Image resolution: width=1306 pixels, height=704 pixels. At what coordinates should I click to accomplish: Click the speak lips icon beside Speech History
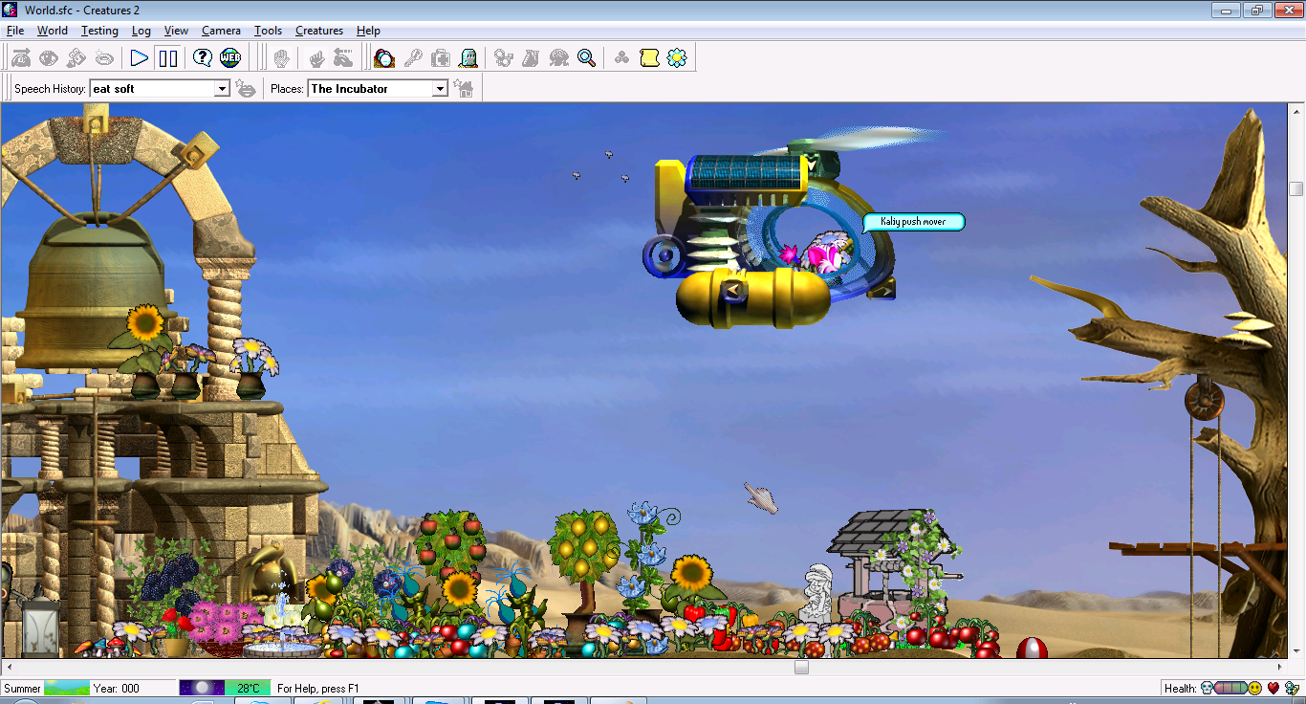point(246,89)
